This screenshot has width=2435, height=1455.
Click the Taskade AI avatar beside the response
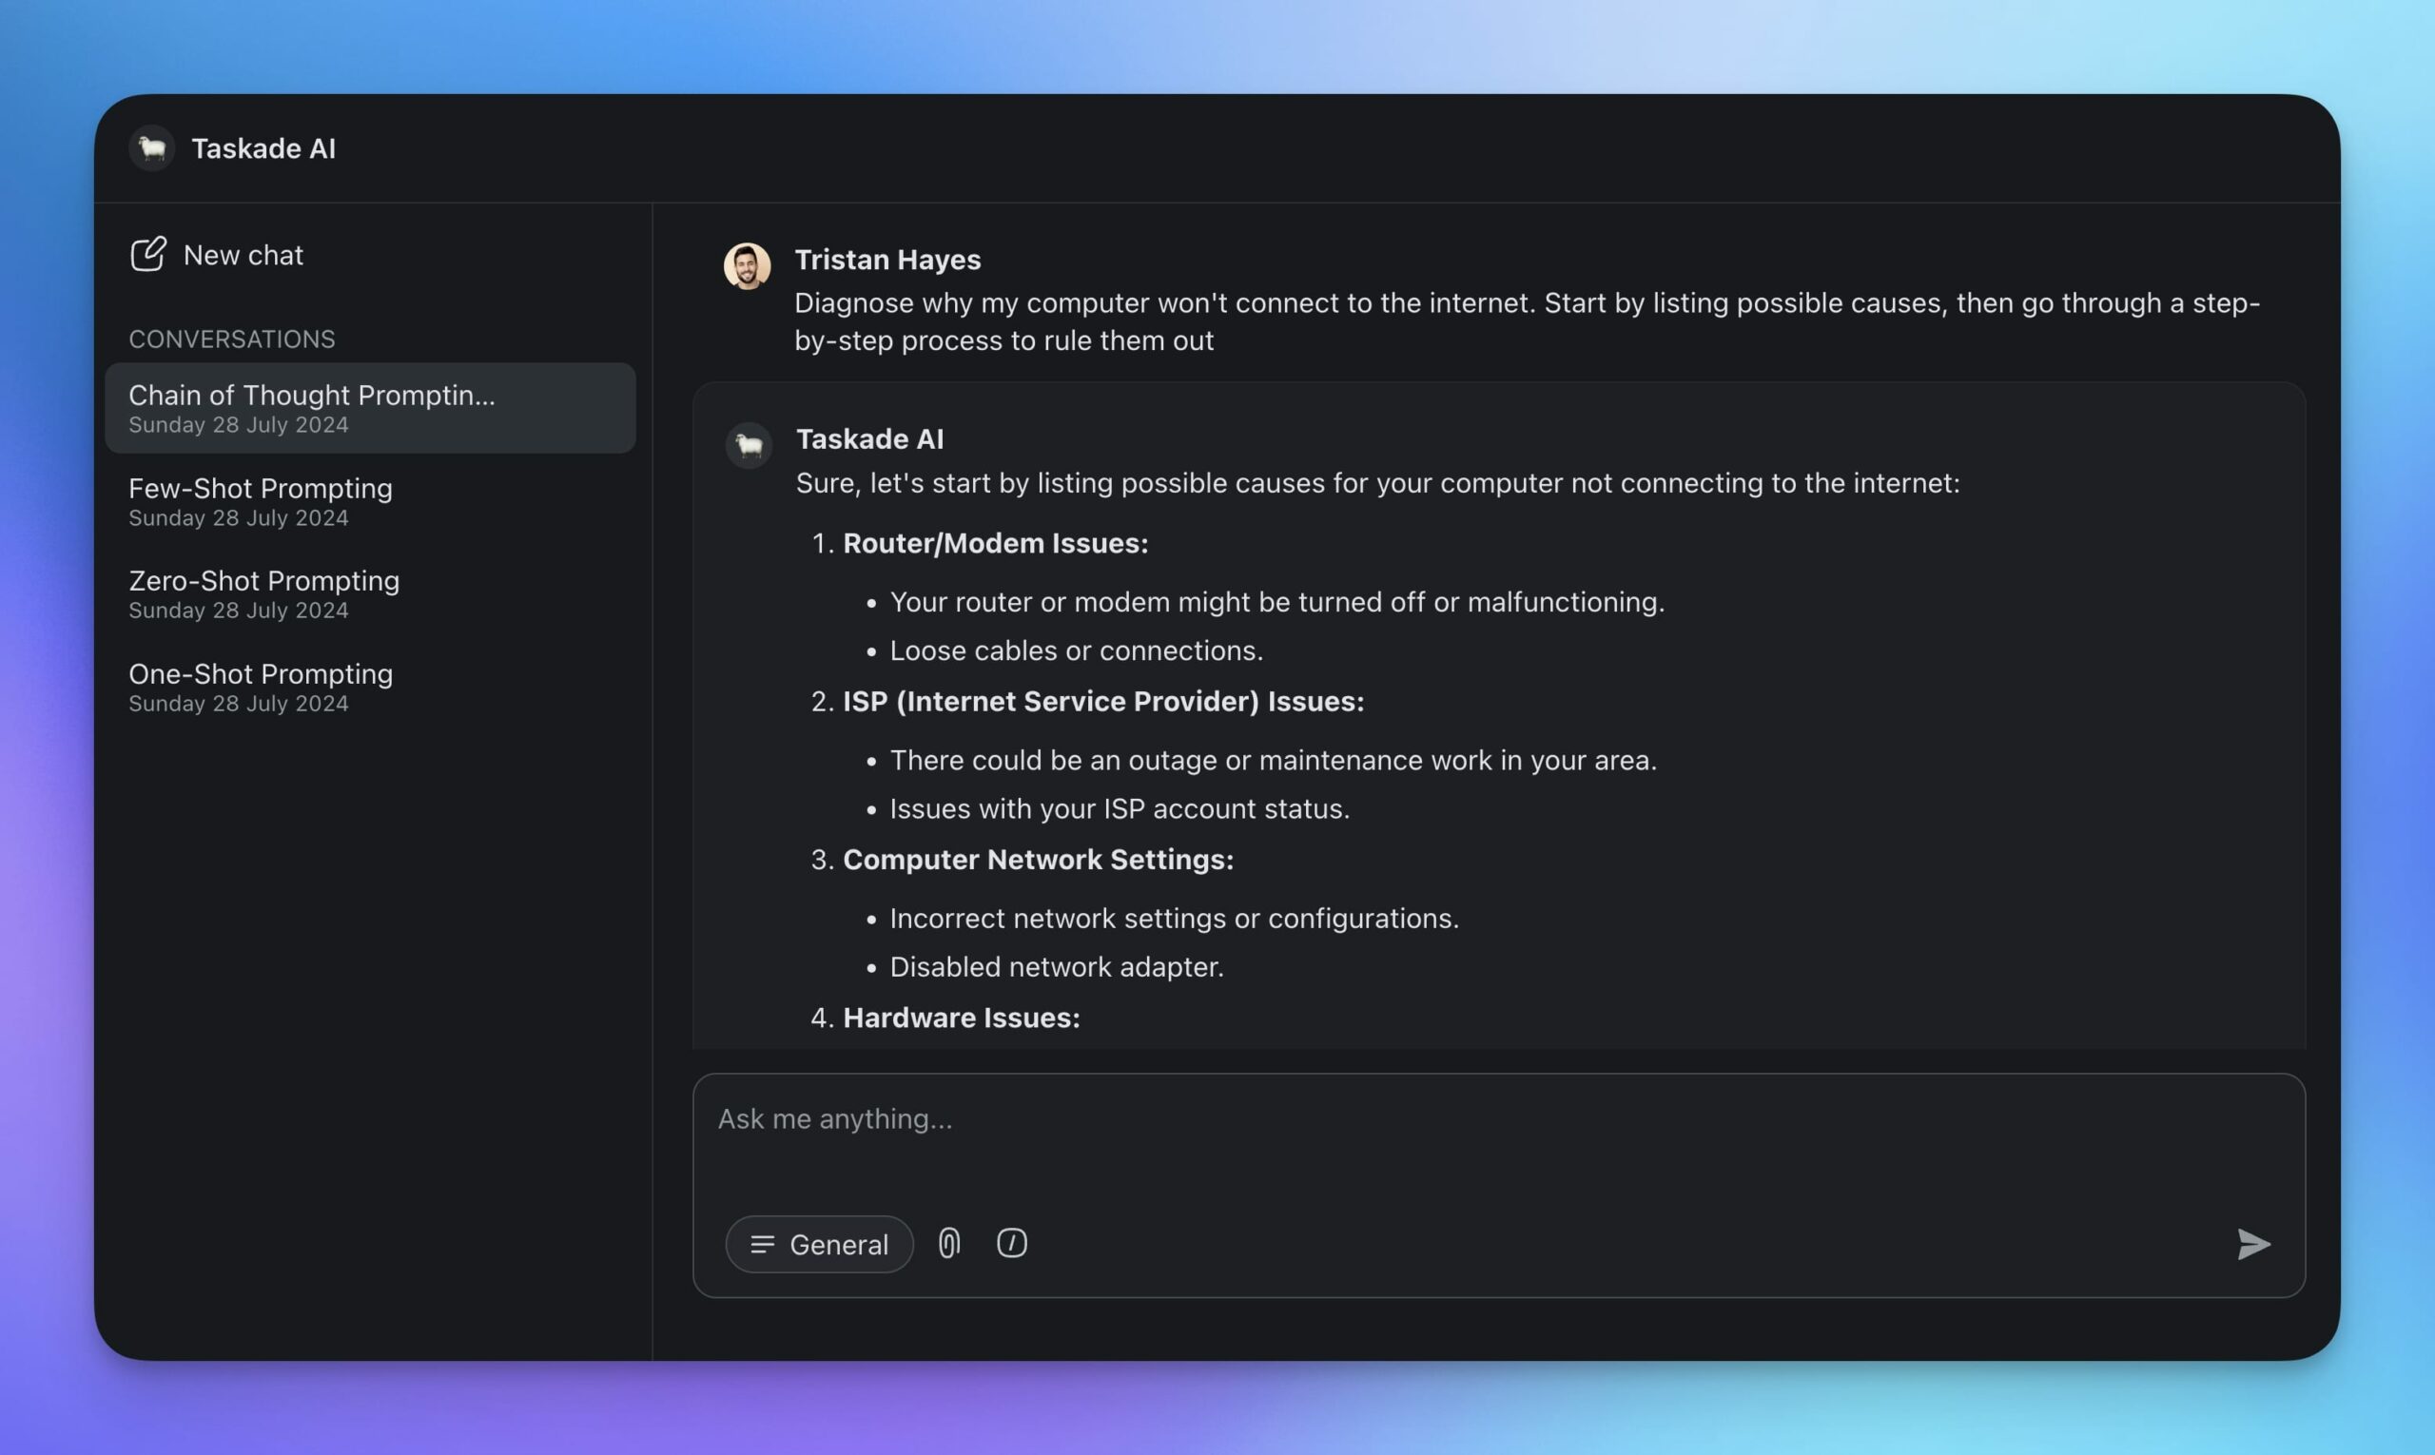coord(749,446)
